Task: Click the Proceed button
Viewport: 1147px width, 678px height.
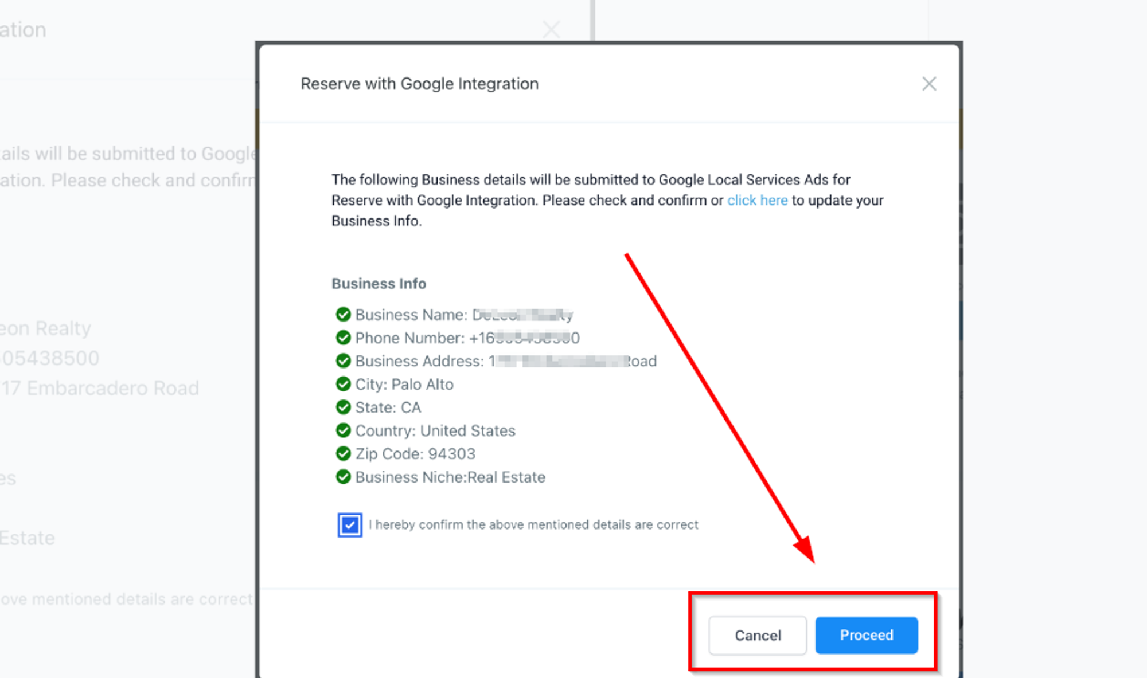Action: 866,635
